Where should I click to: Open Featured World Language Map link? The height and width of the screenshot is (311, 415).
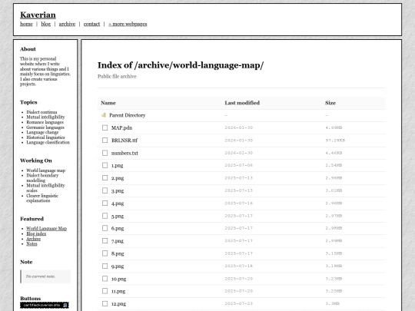[x=47, y=229]
